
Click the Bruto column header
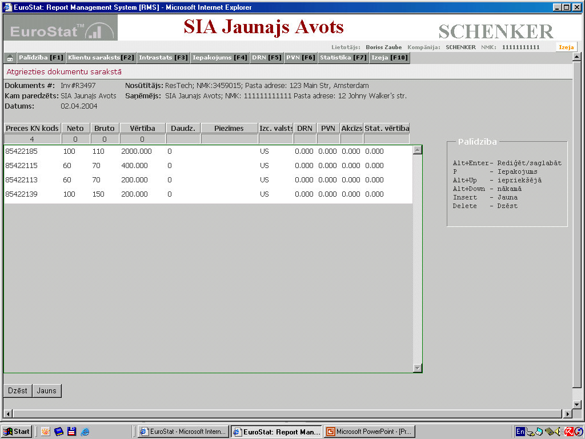105,129
